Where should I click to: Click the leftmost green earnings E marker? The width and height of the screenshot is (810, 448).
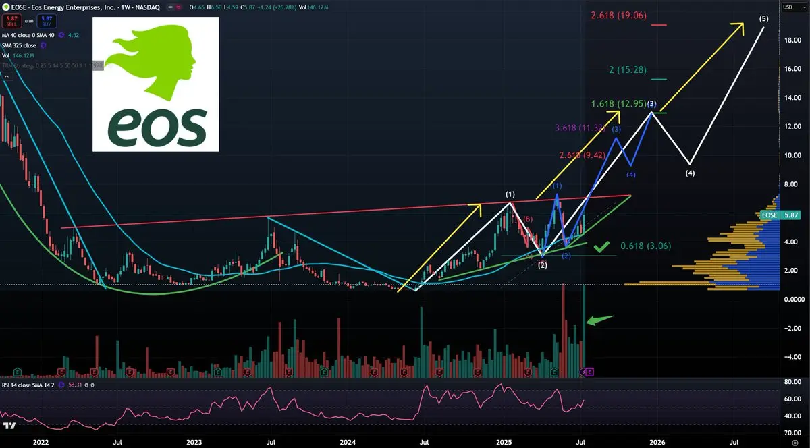[17, 372]
